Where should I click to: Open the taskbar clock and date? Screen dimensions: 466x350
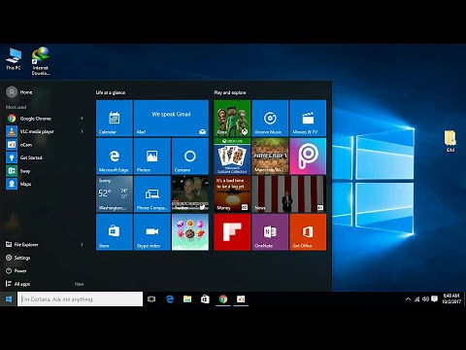[x=451, y=298]
